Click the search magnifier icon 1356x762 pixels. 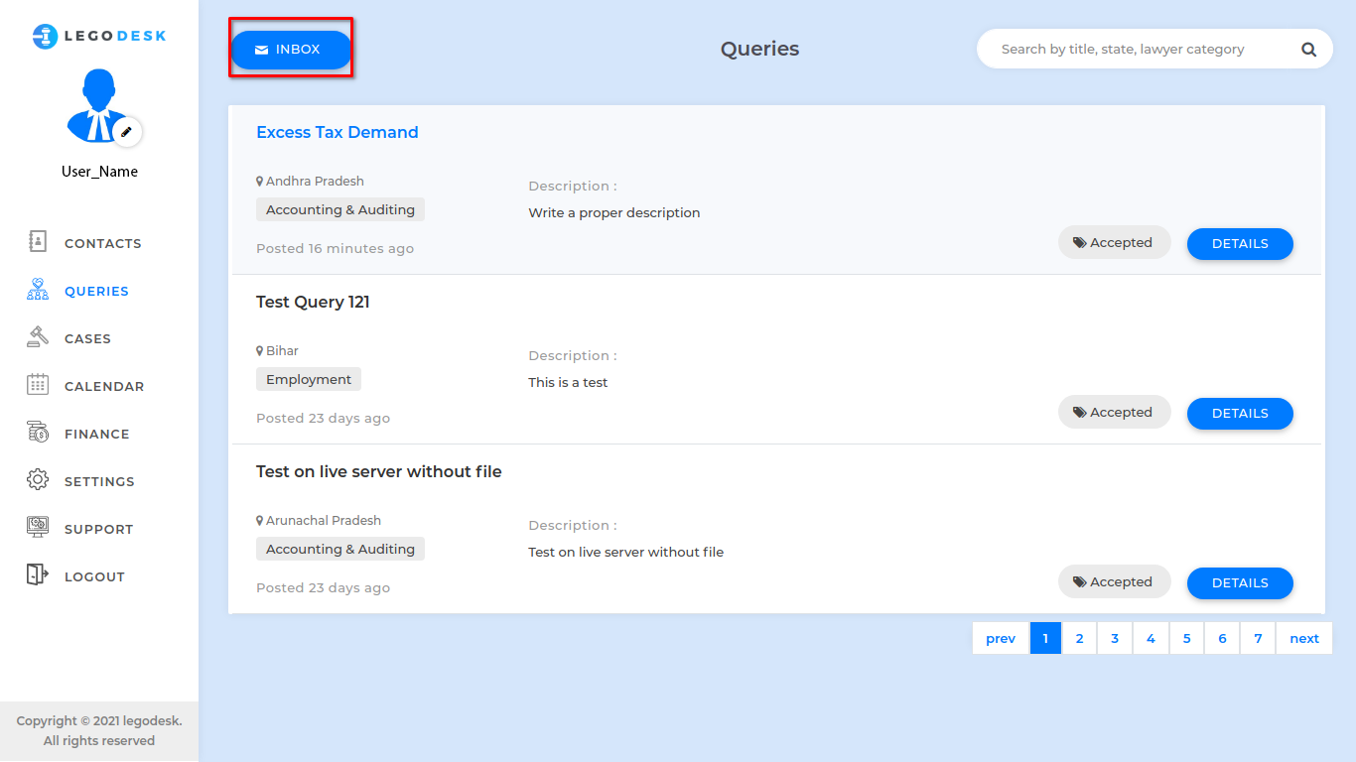(x=1309, y=49)
